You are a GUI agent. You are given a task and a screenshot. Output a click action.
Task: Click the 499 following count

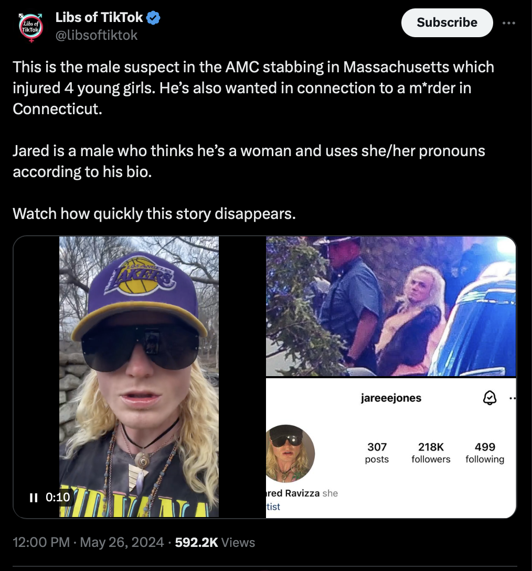coord(485,453)
